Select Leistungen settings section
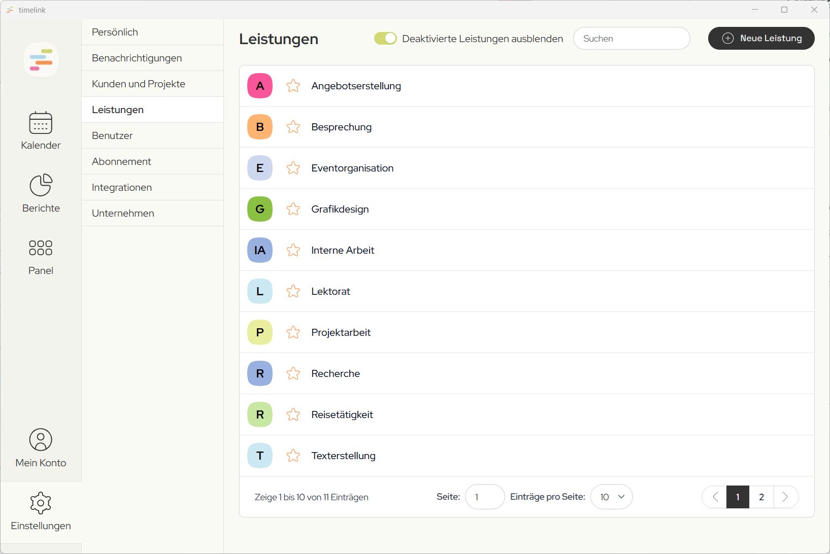Screen dimensions: 830x554 tap(152, 110)
